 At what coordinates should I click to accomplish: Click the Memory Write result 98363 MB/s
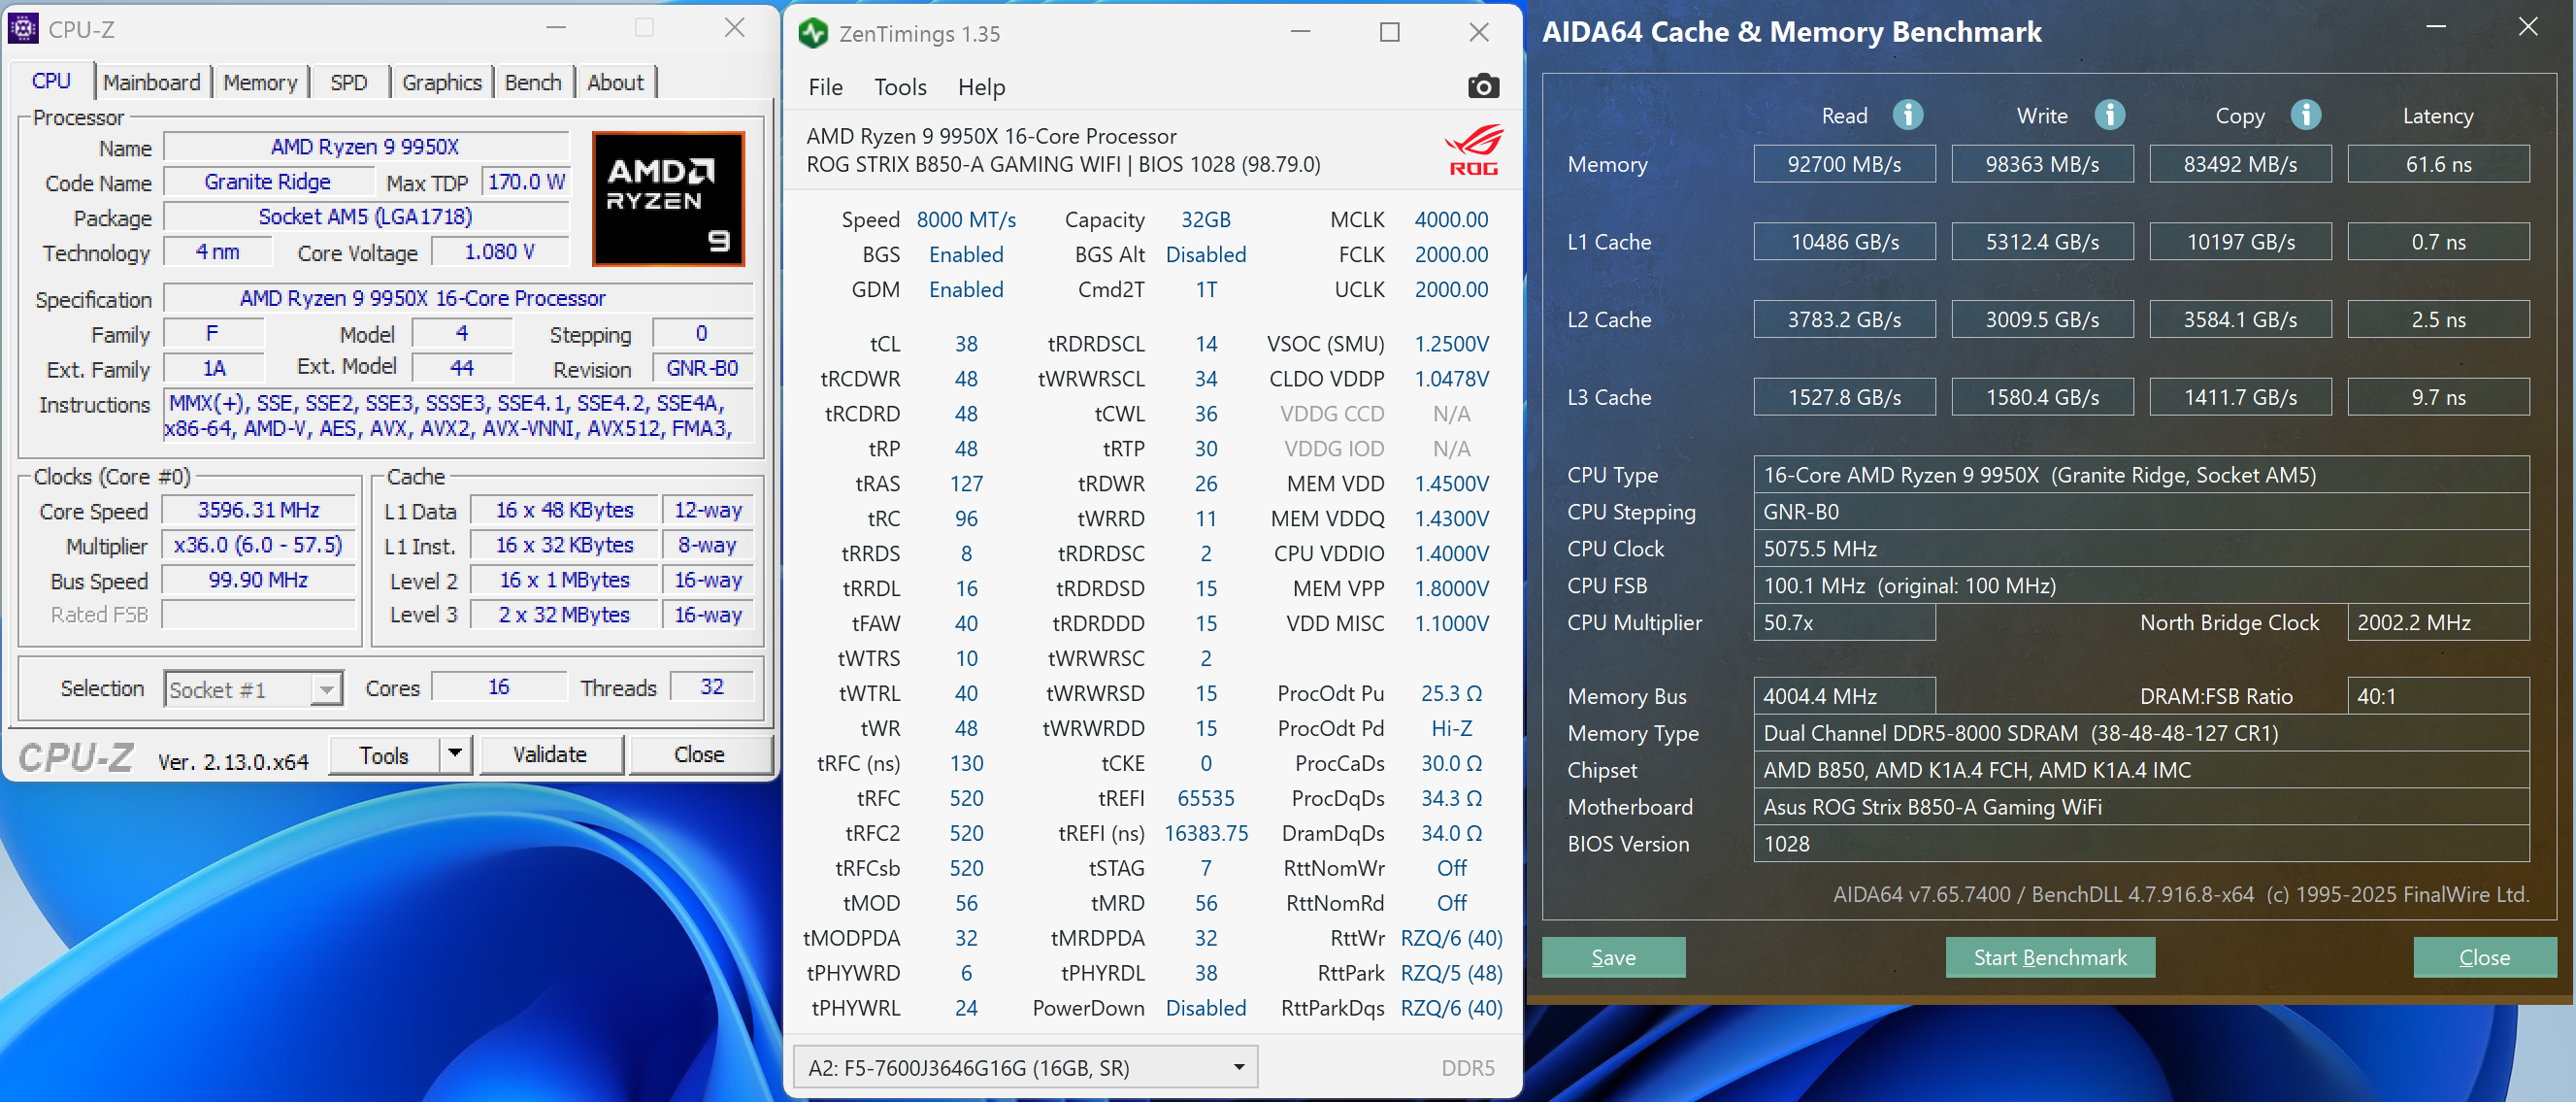2042,164
